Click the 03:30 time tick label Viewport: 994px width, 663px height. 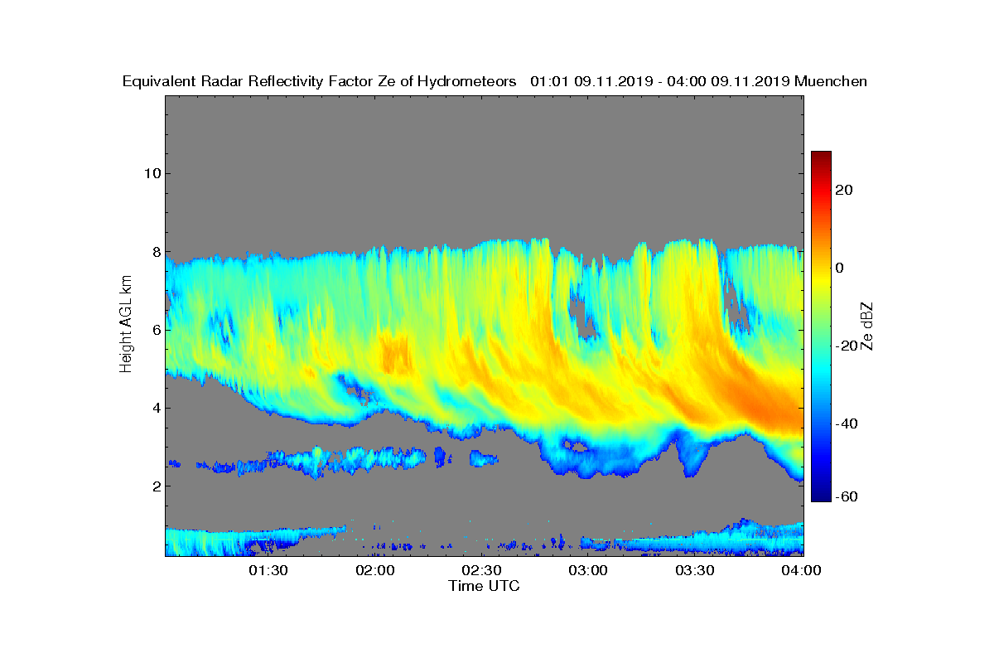click(x=697, y=571)
